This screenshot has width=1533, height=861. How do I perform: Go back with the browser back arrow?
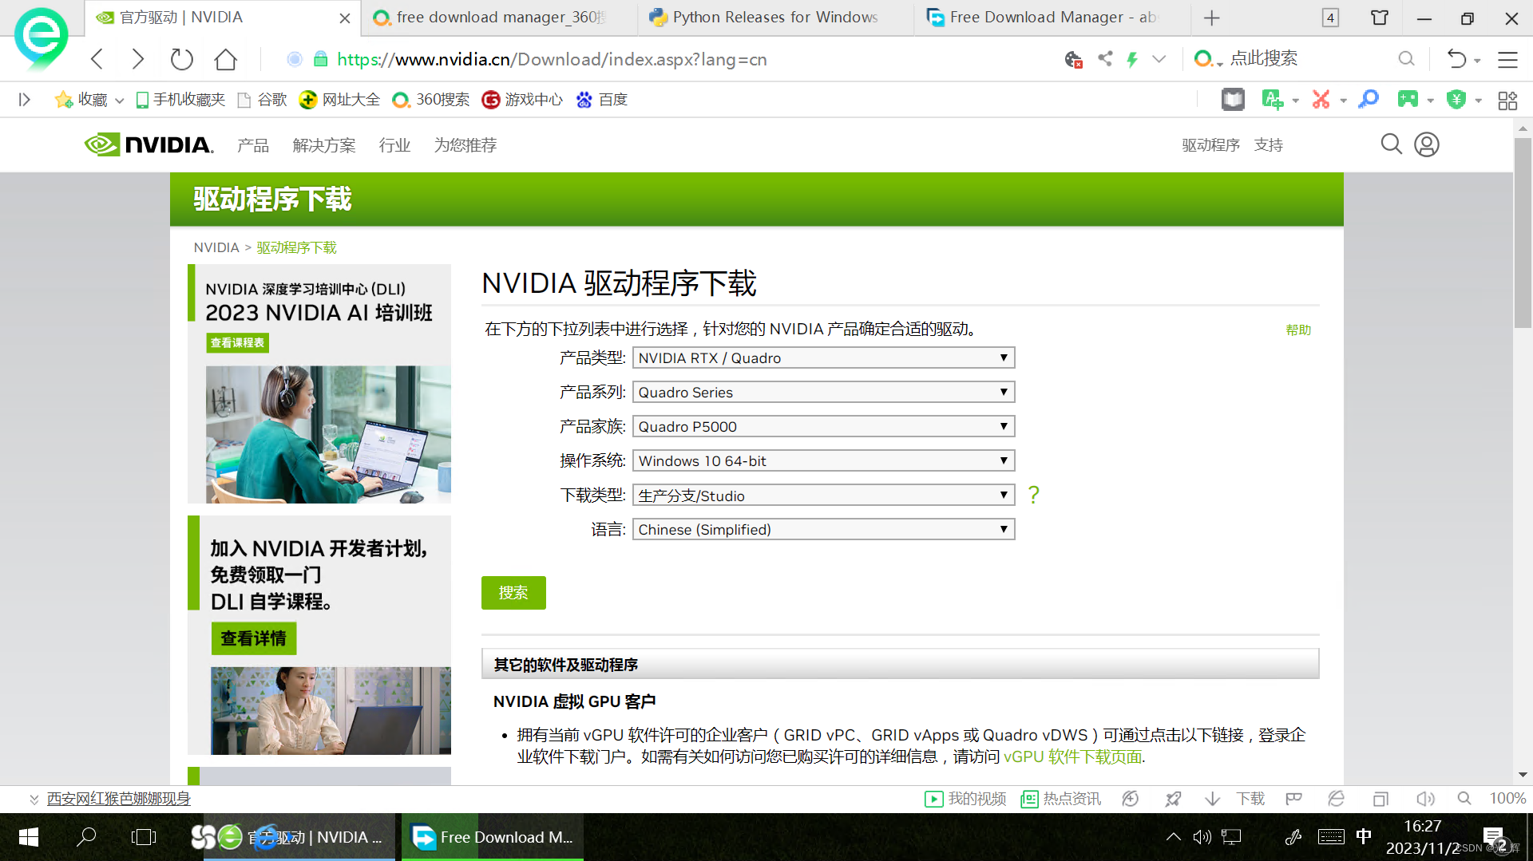pos(97,59)
